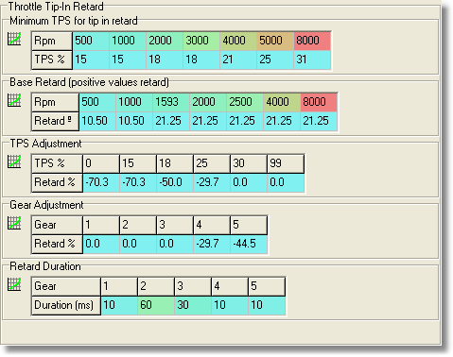Screen dimensions: 453x357
Task: Select TPS % value 25
Action: tap(275, 59)
